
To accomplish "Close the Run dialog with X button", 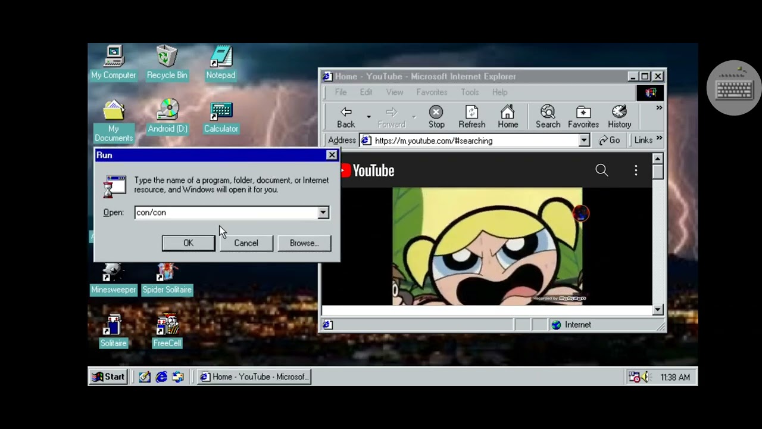I will coord(332,155).
